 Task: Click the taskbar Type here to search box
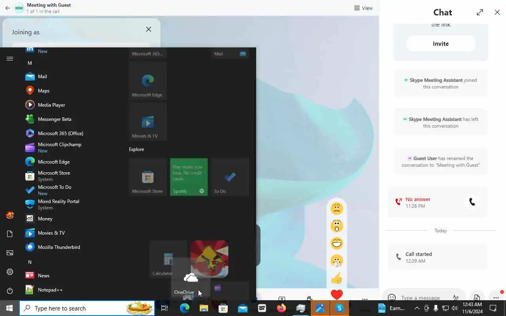(87, 308)
